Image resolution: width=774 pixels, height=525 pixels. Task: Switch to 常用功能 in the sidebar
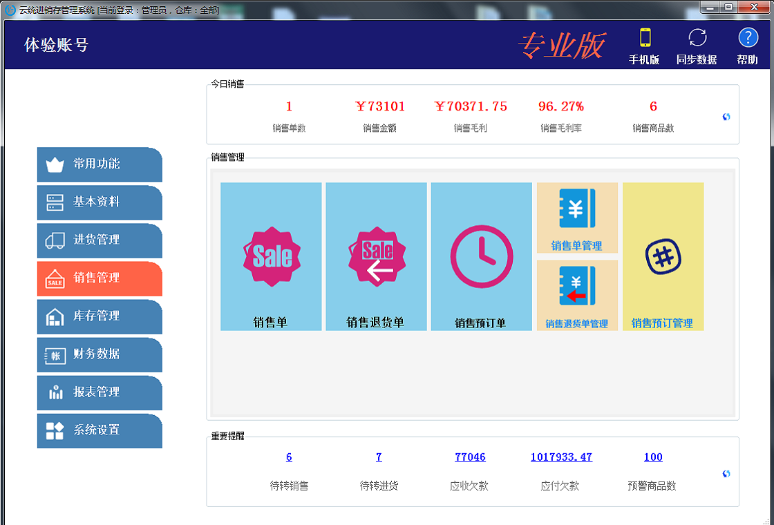click(x=99, y=164)
